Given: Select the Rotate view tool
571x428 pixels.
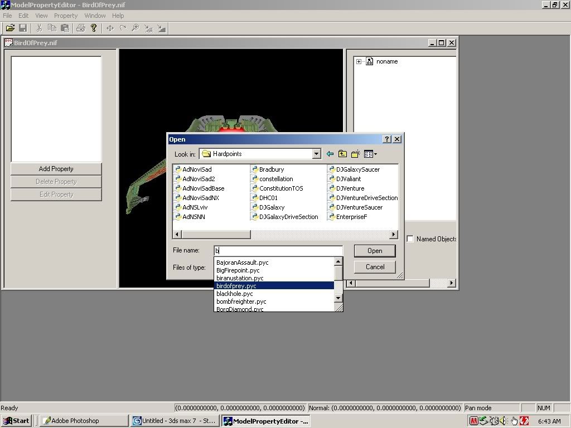Looking at the screenshot, I should [x=123, y=28].
